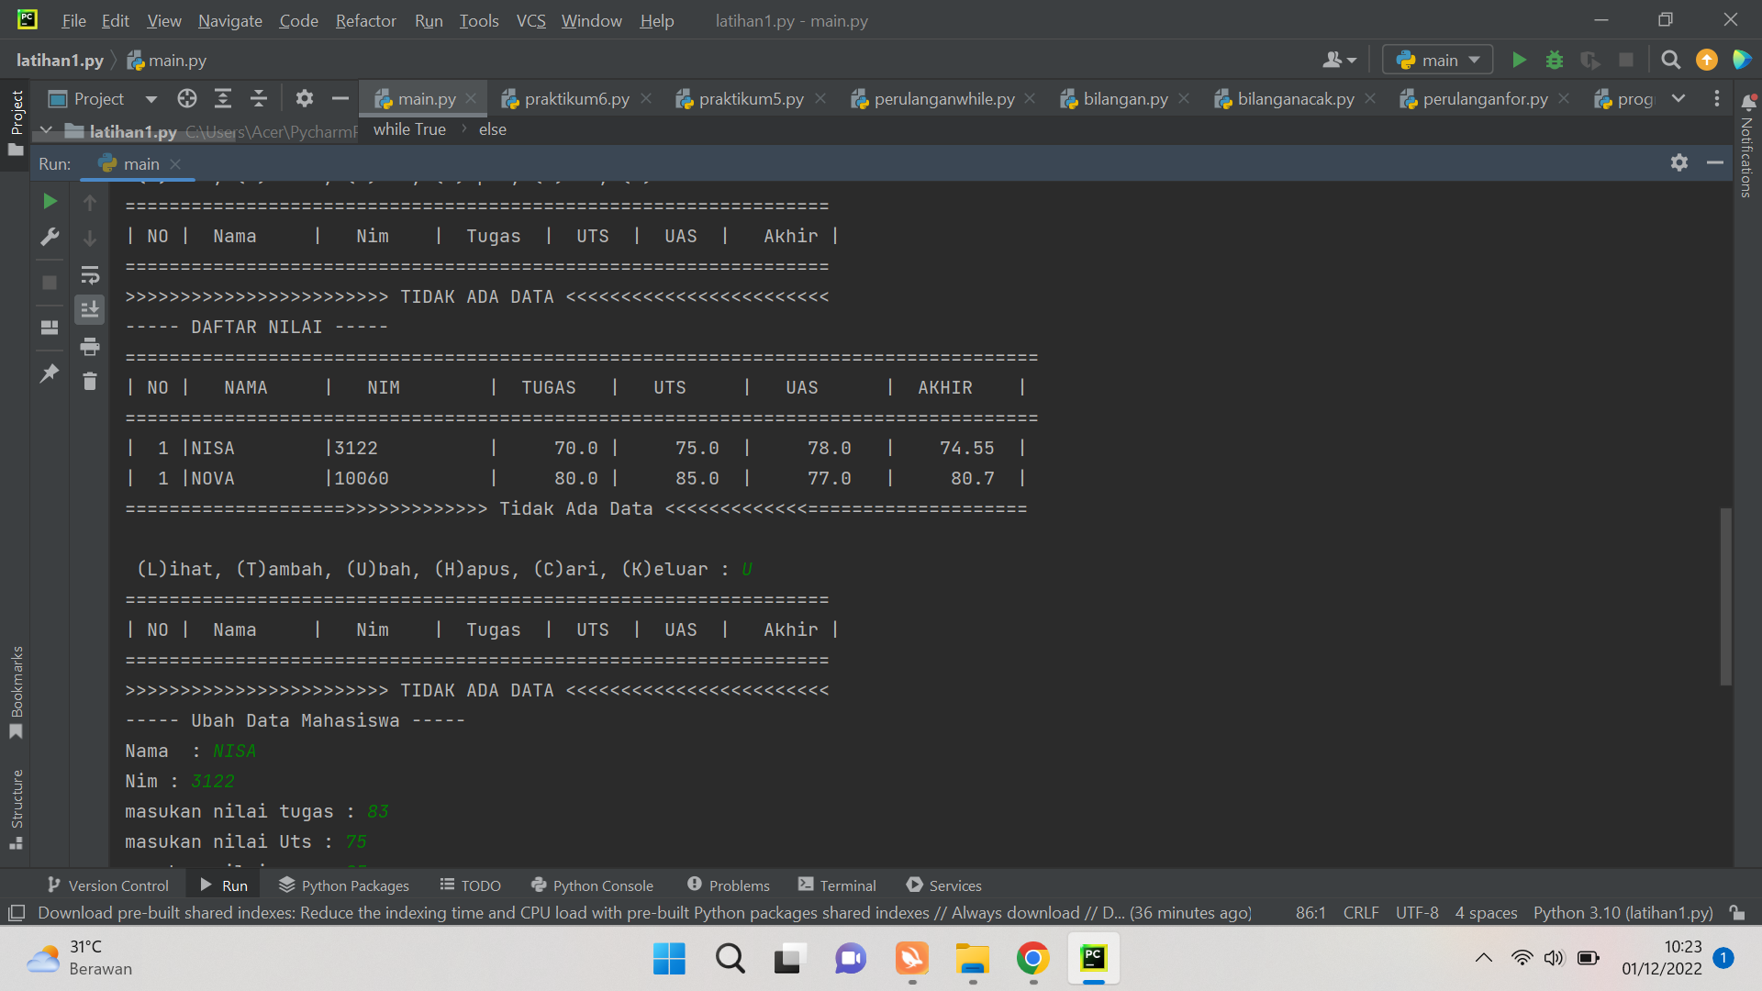Toggle scroll to end of output
The image size is (1762, 991).
pyautogui.click(x=89, y=309)
